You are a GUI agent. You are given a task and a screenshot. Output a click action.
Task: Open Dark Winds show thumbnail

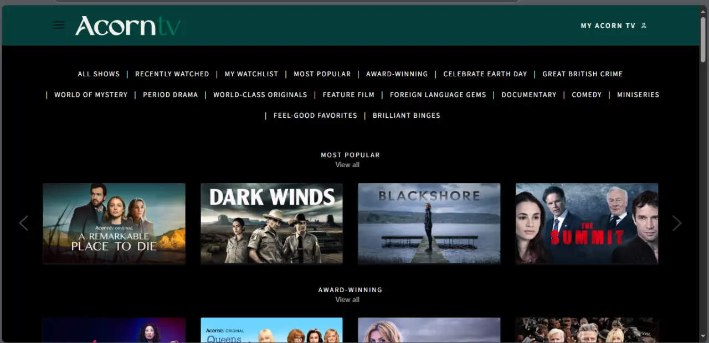271,224
